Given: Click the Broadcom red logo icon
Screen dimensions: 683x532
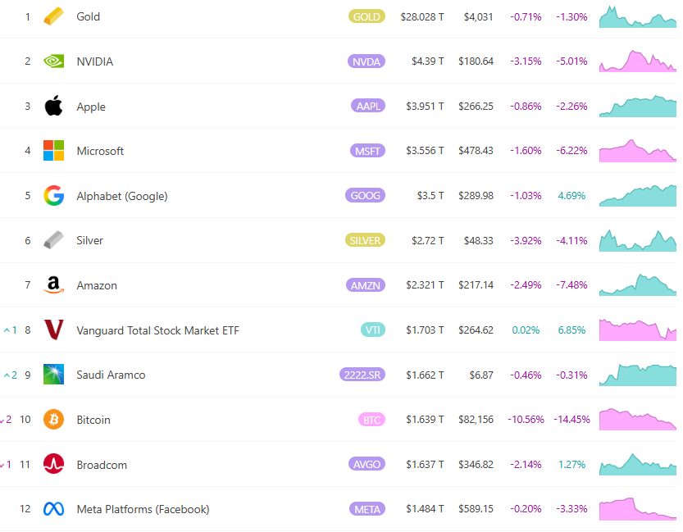Looking at the screenshot, I should pyautogui.click(x=53, y=464).
